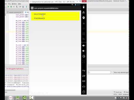
Task: Click Genymotion pixel perfect icon
Action: [x=84, y=62]
